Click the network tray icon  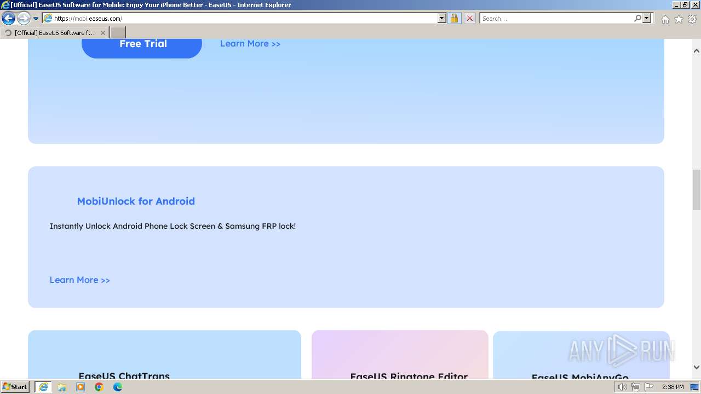pyautogui.click(x=635, y=387)
